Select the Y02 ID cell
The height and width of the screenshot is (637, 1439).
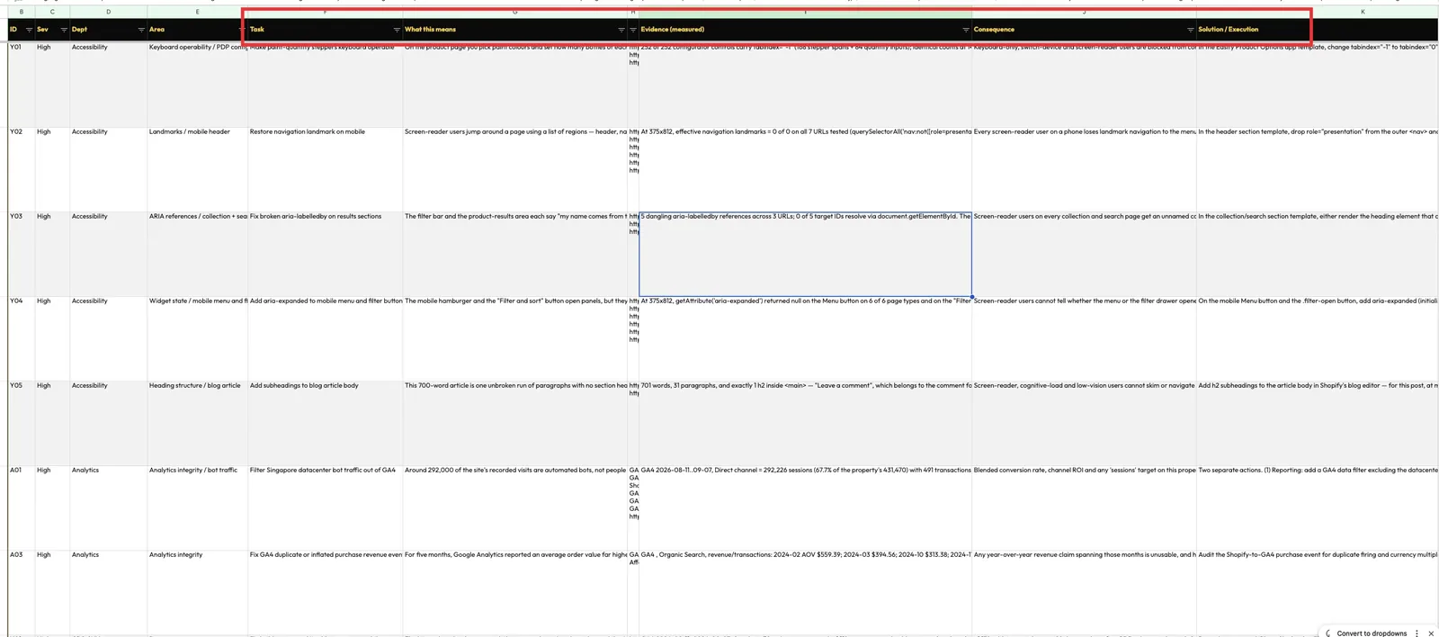22,169
